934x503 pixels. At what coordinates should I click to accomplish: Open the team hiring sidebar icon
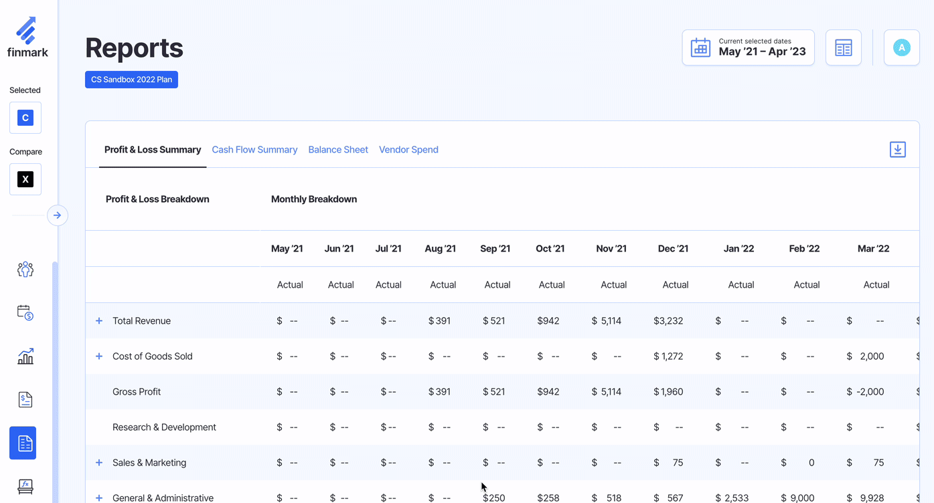click(x=25, y=270)
